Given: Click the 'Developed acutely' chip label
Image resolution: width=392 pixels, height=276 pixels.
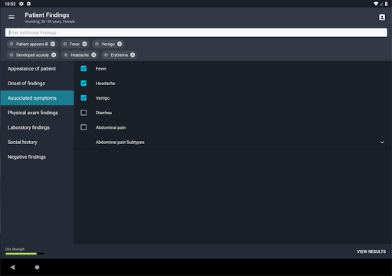Looking at the screenshot, I should tap(32, 55).
